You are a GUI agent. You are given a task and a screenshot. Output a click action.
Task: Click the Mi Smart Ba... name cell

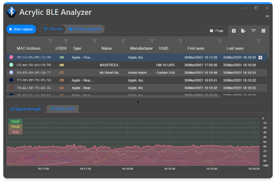point(111,73)
